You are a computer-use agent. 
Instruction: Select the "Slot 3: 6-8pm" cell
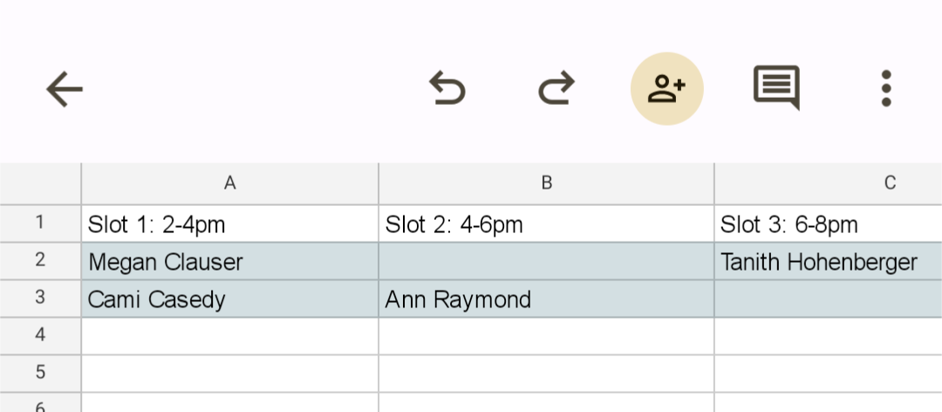pyautogui.click(x=827, y=224)
